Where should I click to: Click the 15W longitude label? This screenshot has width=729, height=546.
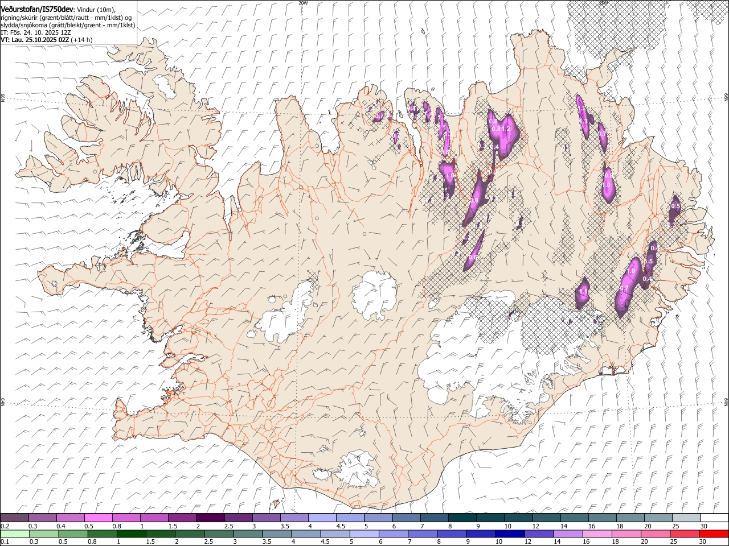pos(603,3)
